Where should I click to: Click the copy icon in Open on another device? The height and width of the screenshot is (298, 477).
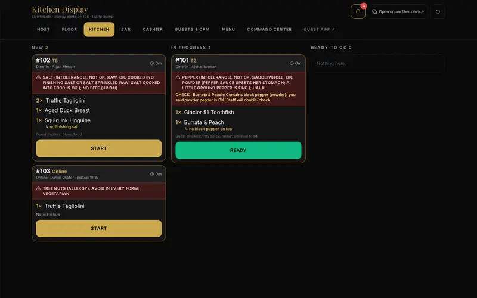tap(374, 11)
